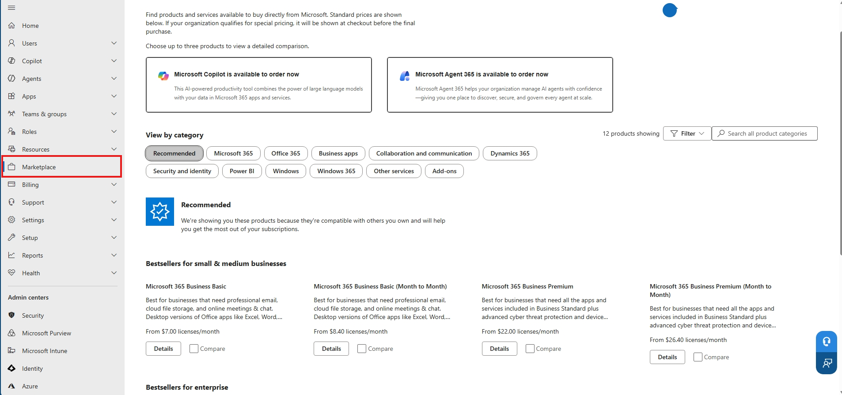Screen dimensions: 842x395
Task: Click the Microsoft Agent 365 logo icon
Action: [x=405, y=76]
